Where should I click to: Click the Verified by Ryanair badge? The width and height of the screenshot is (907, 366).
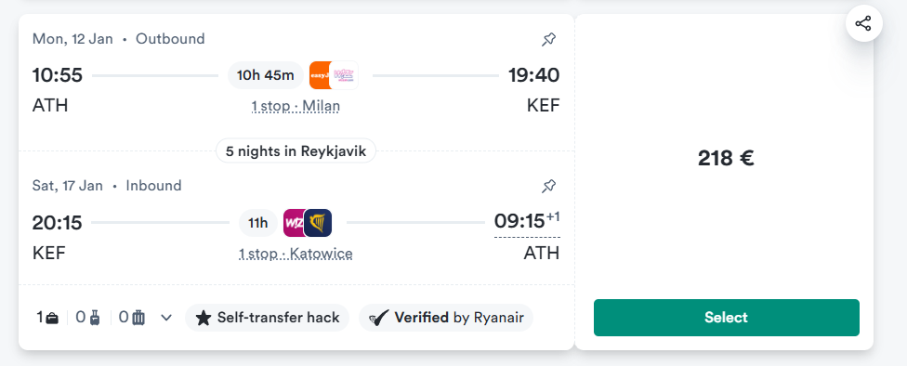point(446,318)
